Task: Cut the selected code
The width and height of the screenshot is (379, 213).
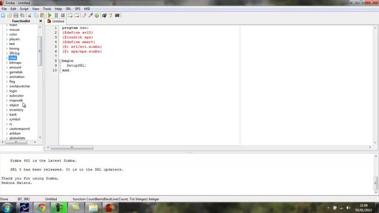Action: (x=30, y=15)
